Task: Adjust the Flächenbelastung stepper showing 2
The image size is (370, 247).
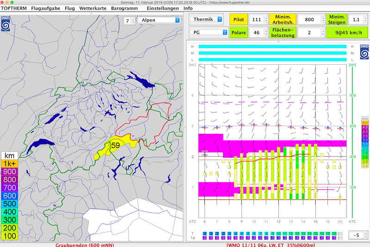Action: point(323,32)
